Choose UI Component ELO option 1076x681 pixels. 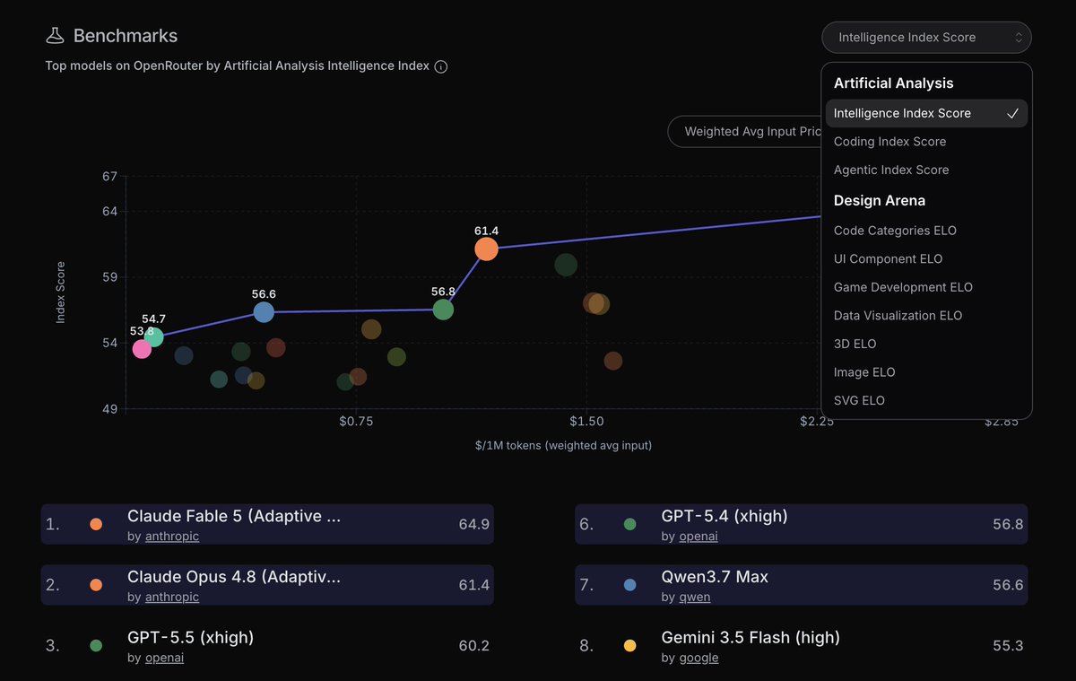pyautogui.click(x=926, y=259)
